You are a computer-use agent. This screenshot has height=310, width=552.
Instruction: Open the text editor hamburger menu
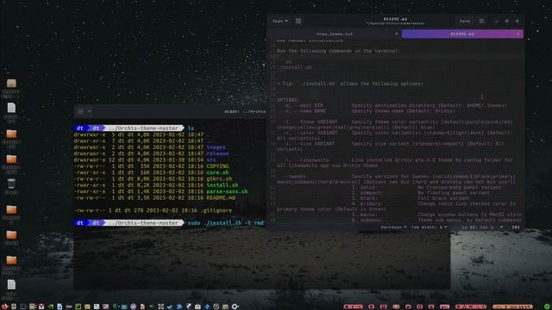(x=481, y=21)
